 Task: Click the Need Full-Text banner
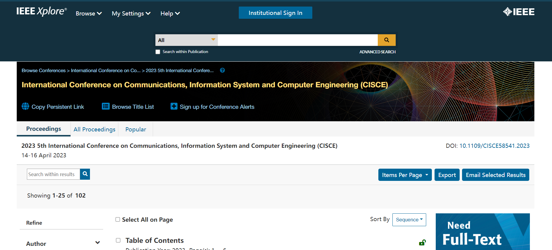(x=483, y=232)
